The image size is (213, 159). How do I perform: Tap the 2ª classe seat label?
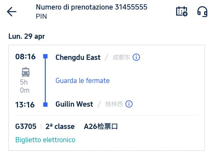click(60, 126)
